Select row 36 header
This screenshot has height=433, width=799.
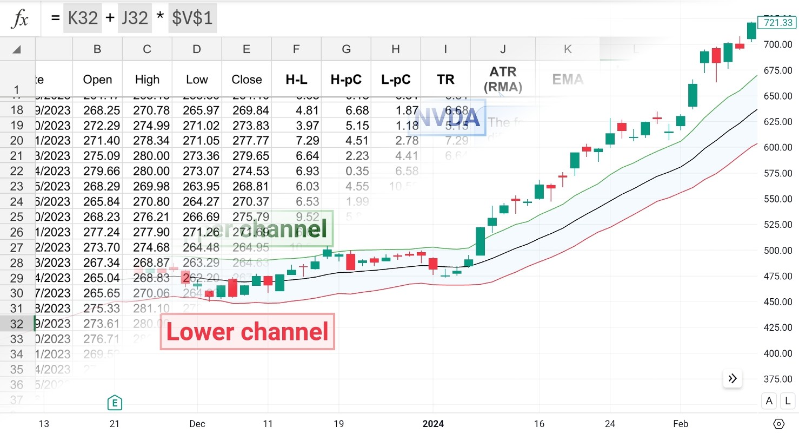click(17, 385)
